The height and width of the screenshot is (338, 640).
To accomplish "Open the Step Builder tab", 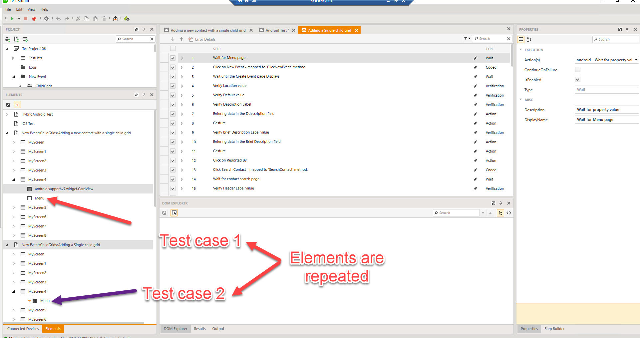I will click(554, 329).
